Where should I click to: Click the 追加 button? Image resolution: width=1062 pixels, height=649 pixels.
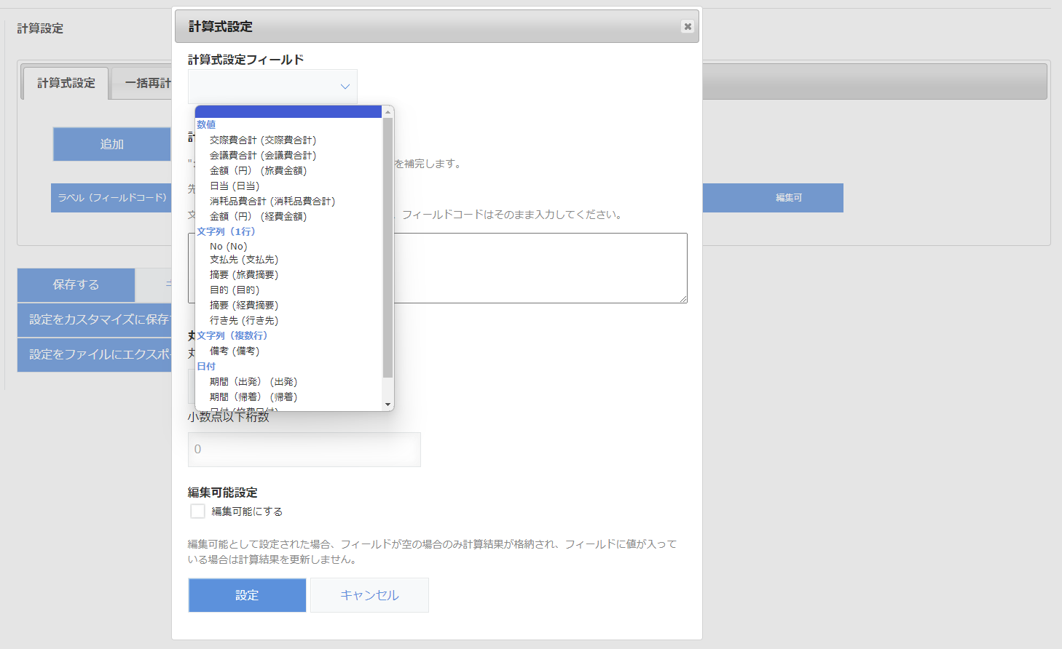pos(111,144)
